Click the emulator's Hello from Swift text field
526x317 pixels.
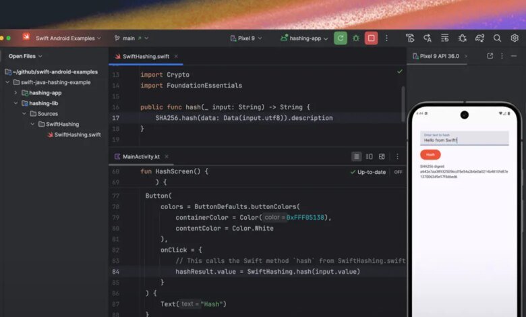[464, 140]
